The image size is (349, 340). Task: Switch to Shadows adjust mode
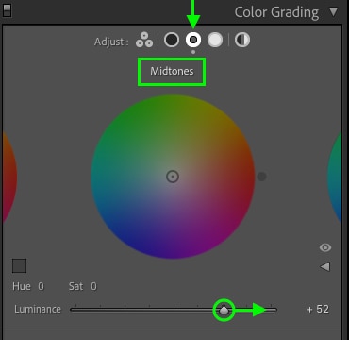pyautogui.click(x=172, y=40)
